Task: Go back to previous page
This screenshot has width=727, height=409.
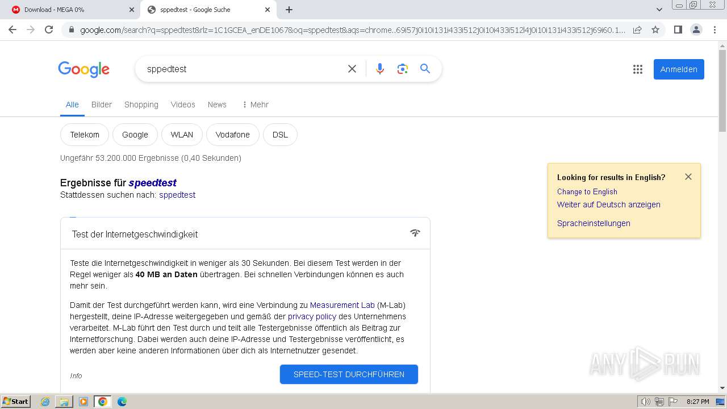Action: point(12,30)
